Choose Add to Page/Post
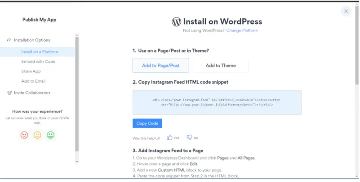This screenshot has height=182, width=360. pyautogui.click(x=161, y=66)
